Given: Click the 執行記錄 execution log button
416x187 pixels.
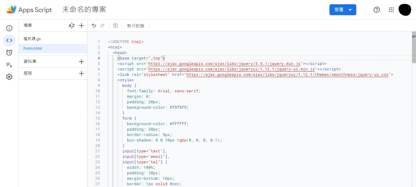Looking at the screenshot, I should [136, 26].
